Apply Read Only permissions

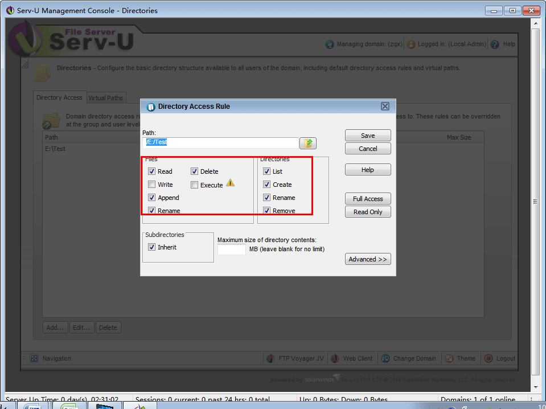[x=368, y=212]
